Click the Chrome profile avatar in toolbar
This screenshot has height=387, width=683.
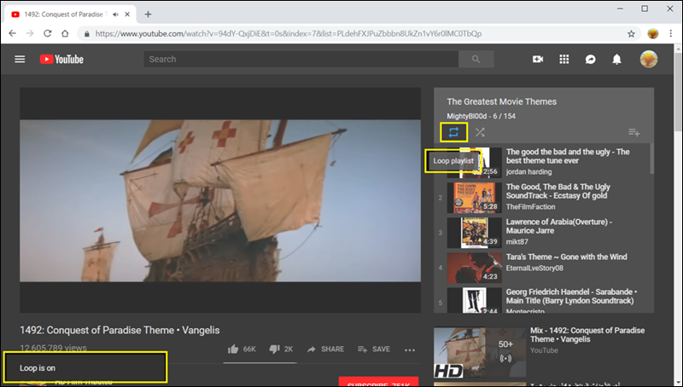[x=652, y=33]
